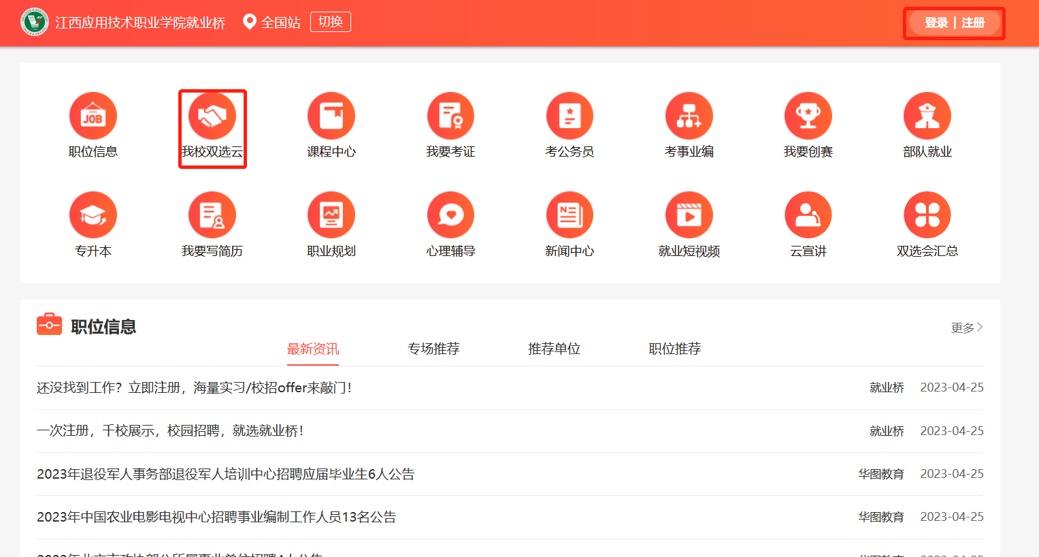1039x557 pixels.
Task: Click the 登录 login link
Action: (936, 22)
